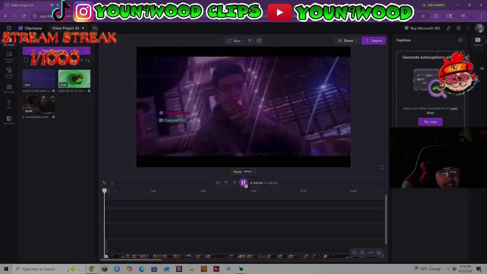Viewport: 487px width, 274px height.
Task: Pause playback with the purple pause button
Action: point(243,183)
